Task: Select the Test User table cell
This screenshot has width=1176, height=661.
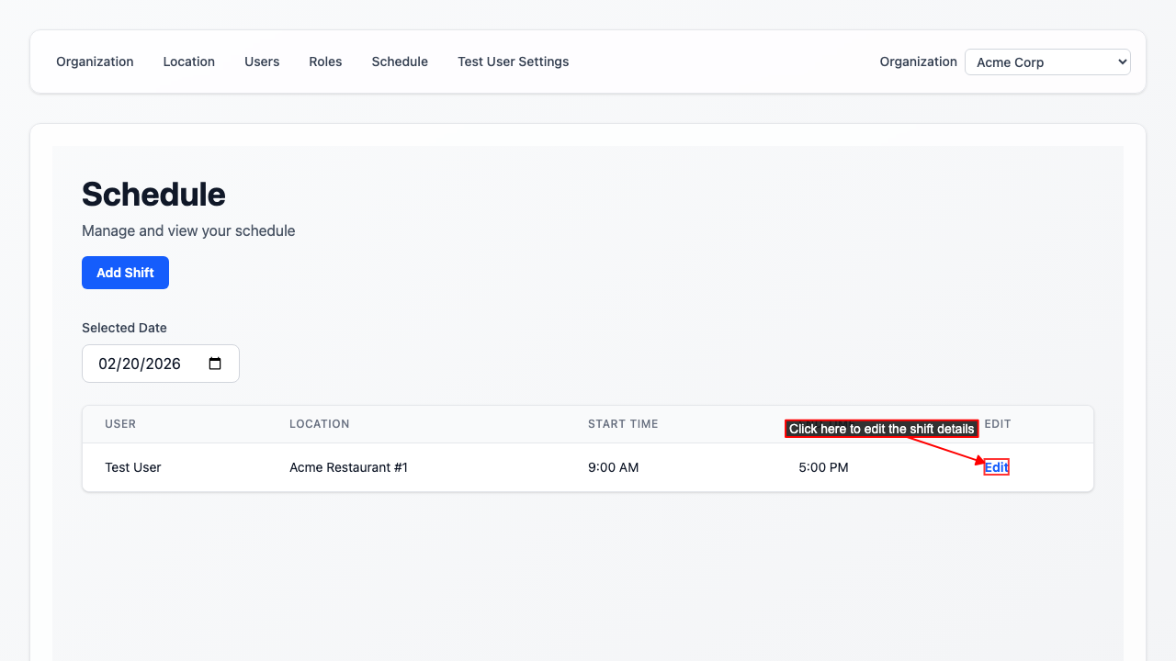Action: tap(132, 467)
